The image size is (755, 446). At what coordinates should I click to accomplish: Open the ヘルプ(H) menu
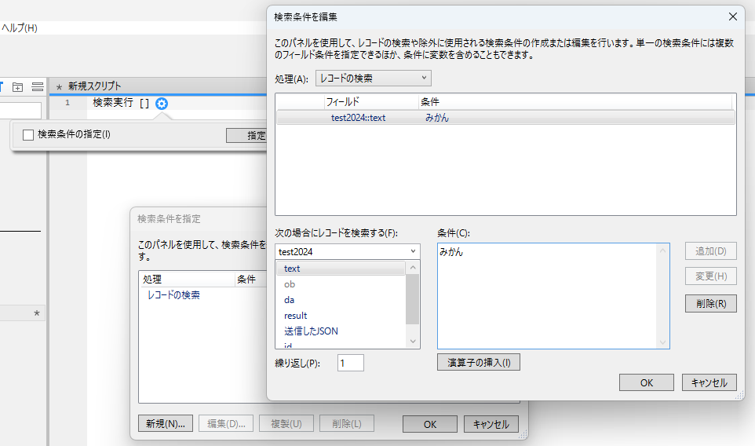(20, 27)
